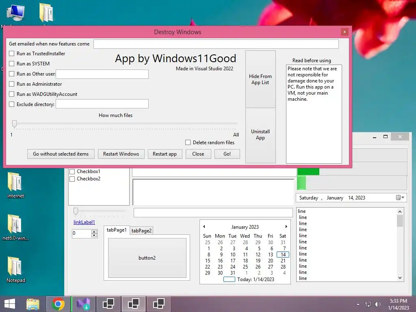Open File Explorer from the taskbar

pyautogui.click(x=33, y=304)
